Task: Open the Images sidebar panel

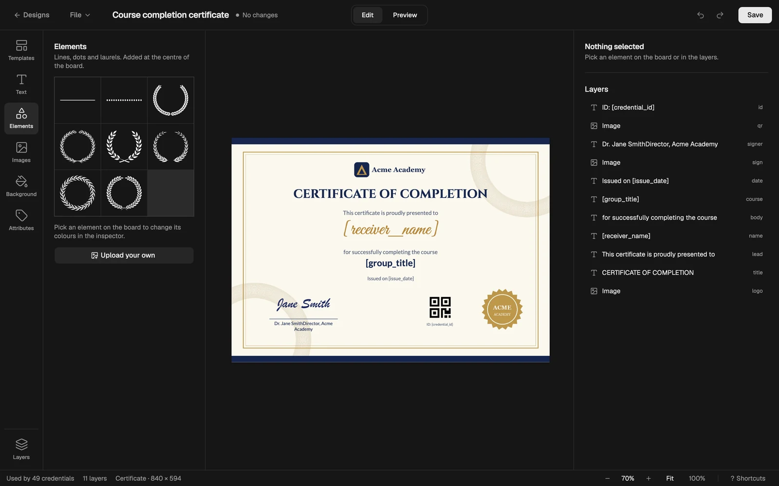Action: click(21, 152)
